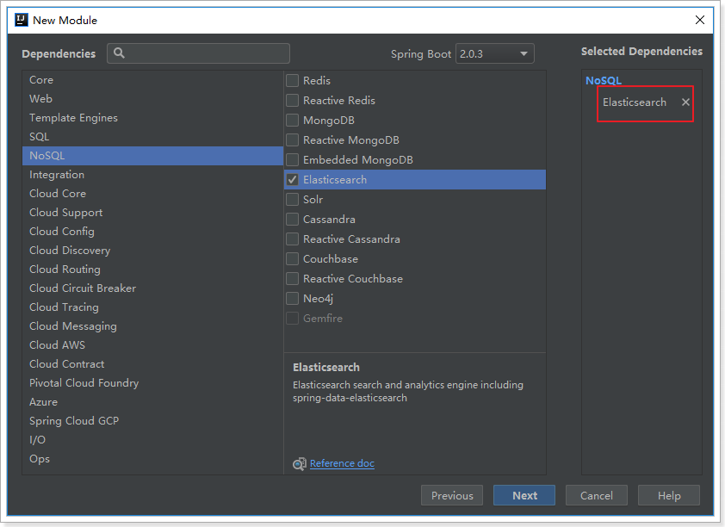Viewport: 725px width, 527px height.
Task: Click the Cancel button
Action: coord(596,495)
